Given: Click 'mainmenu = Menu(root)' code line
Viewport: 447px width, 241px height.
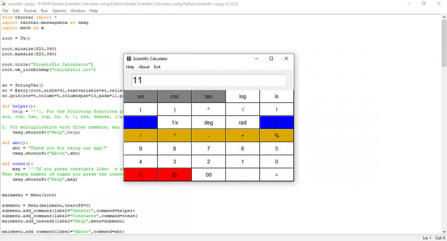Looking at the screenshot, I should tap(29, 195).
